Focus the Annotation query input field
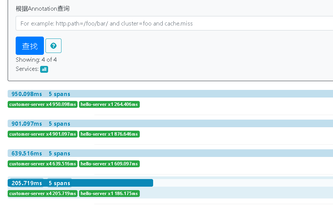This screenshot has width=333, height=224. tap(174, 23)
